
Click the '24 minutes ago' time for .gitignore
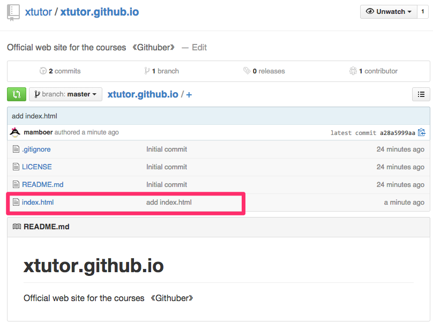(400, 149)
